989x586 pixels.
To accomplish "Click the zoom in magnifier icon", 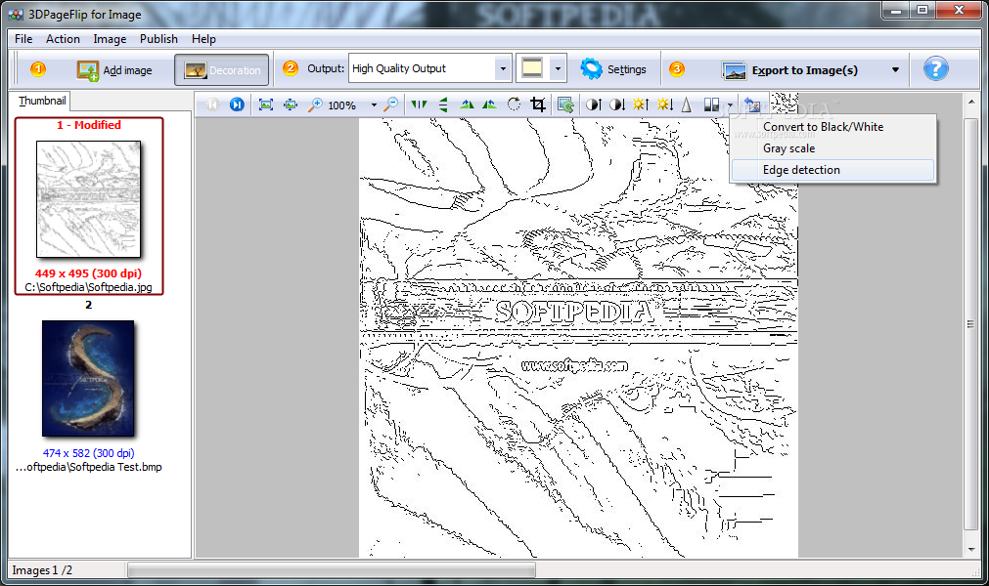I will tap(314, 105).
